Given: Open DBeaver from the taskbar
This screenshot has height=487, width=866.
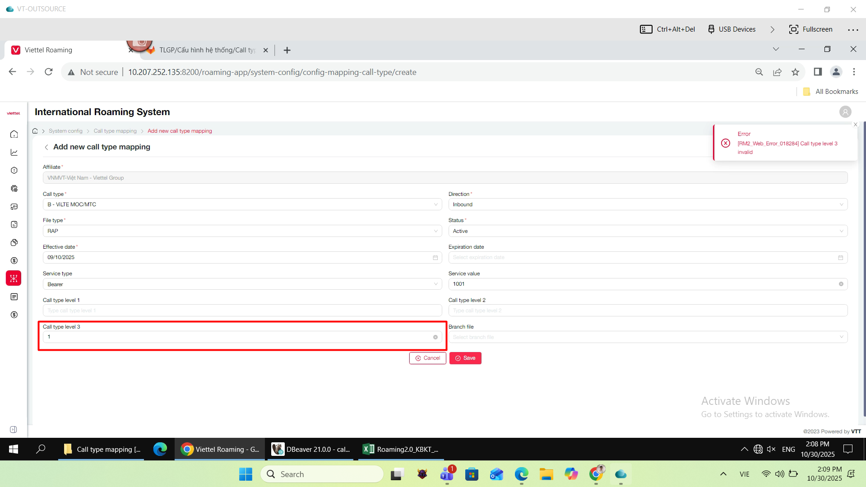Looking at the screenshot, I should (x=311, y=449).
